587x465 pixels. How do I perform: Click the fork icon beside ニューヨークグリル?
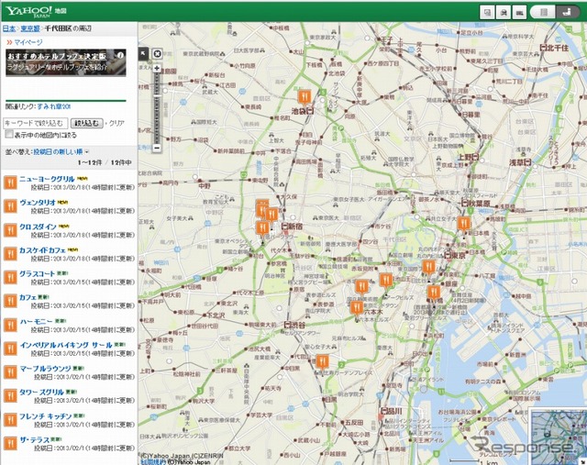[x=10, y=183]
